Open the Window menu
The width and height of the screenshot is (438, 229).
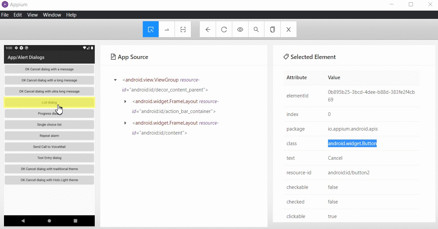pos(52,15)
